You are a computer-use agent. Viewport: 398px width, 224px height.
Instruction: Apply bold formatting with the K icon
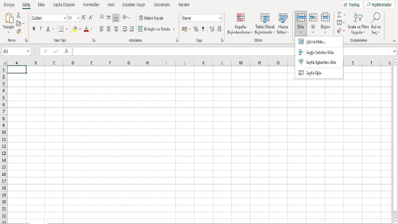tap(33, 29)
